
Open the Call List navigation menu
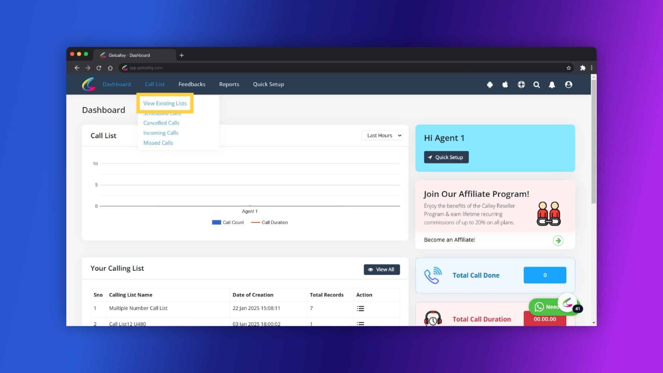[x=154, y=84]
